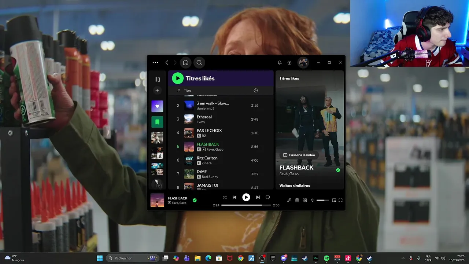The height and width of the screenshot is (264, 469).
Task: Sort by the duration clock icon
Action: pos(256,91)
